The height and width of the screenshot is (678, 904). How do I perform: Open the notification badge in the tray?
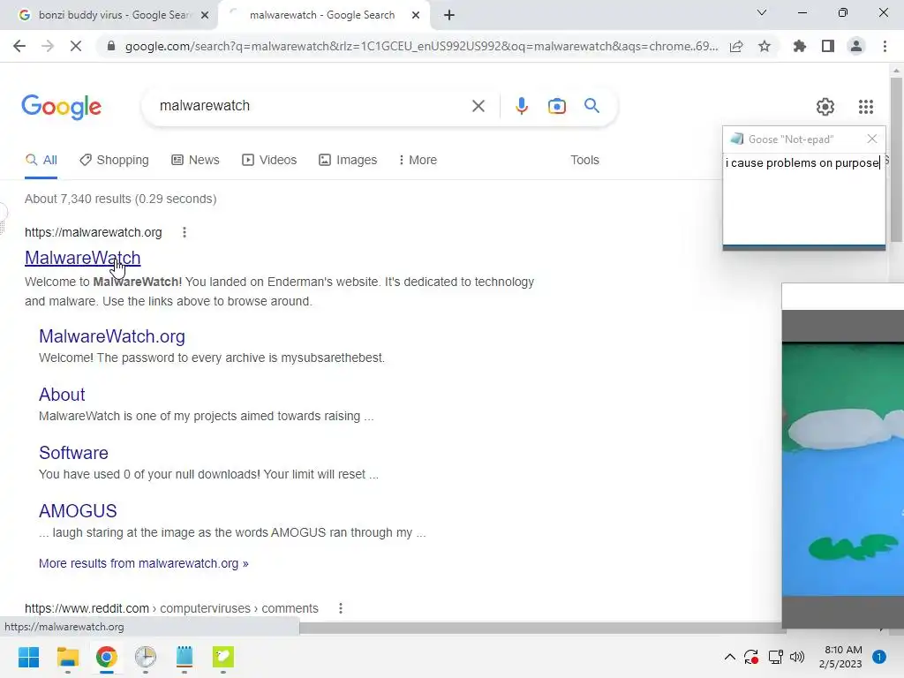879,657
